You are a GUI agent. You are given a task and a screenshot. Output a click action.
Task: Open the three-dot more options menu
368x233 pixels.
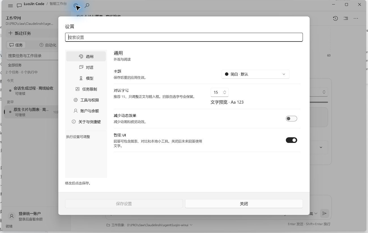click(x=356, y=18)
